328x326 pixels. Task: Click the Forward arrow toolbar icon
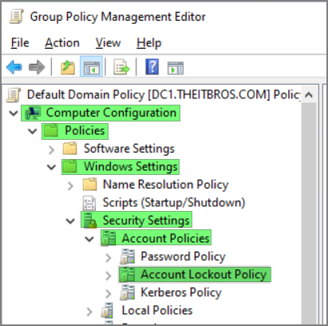click(x=37, y=67)
